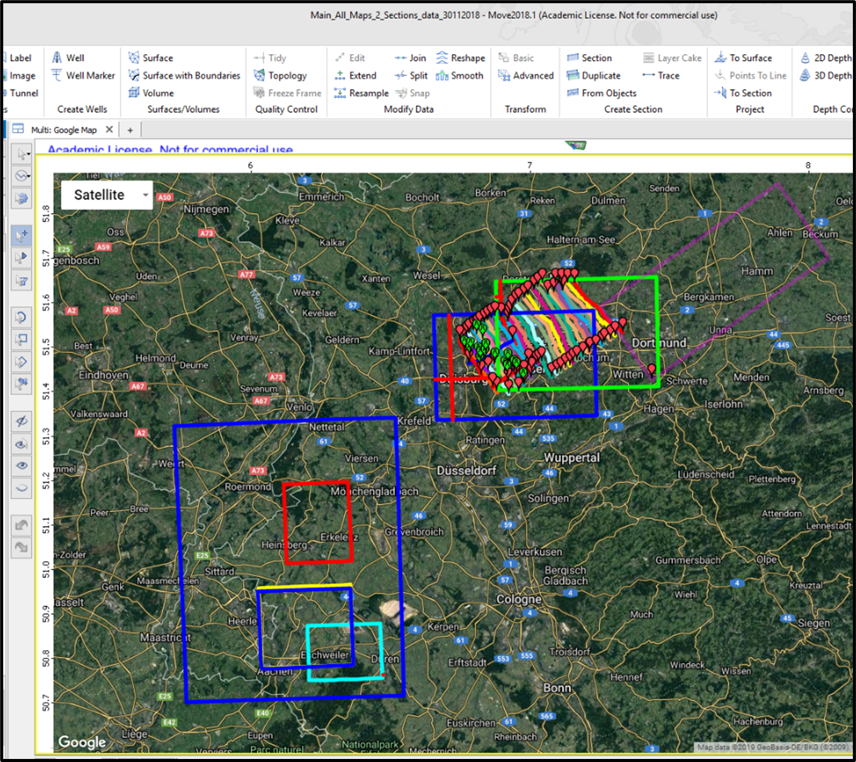The width and height of the screenshot is (856, 762).
Task: Click the Google logo on the map
Action: pos(82,742)
